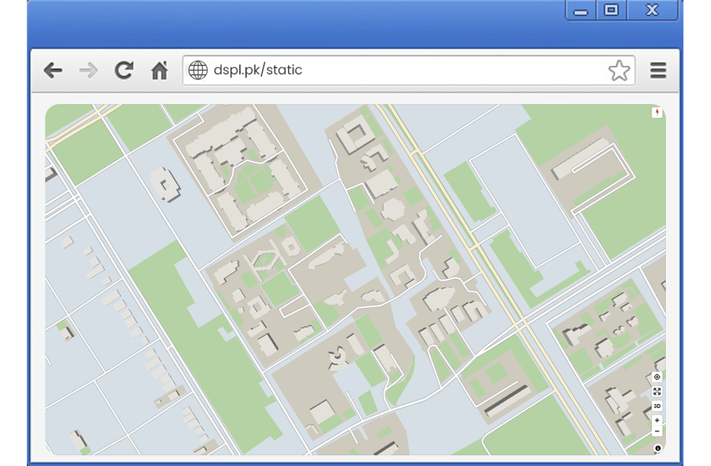This screenshot has width=711, height=466.
Task: Maximize the browser window
Action: pyautogui.click(x=611, y=11)
